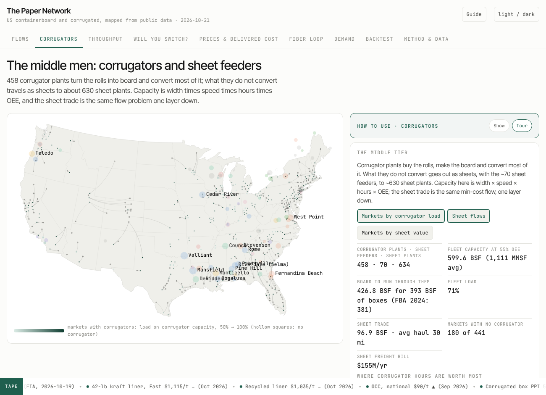Select the Toledo label on the map
This screenshot has width=546, height=395.
click(45, 153)
